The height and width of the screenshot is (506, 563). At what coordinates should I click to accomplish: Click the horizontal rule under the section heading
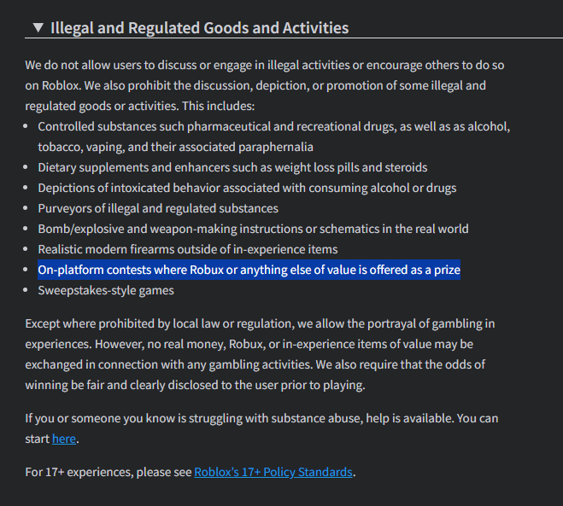(x=294, y=38)
